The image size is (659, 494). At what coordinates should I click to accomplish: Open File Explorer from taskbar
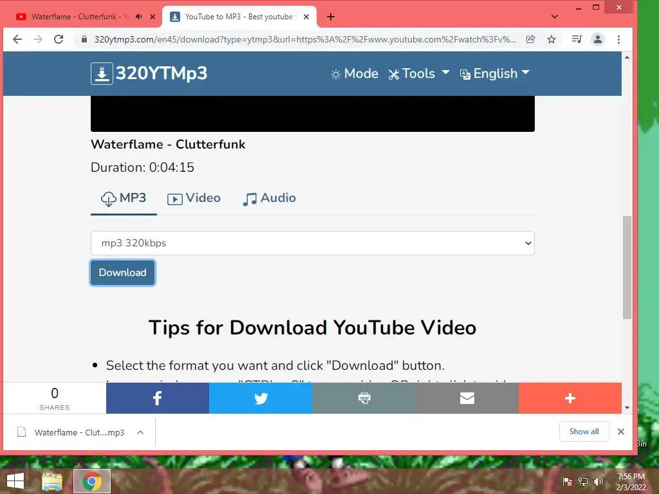(52, 481)
